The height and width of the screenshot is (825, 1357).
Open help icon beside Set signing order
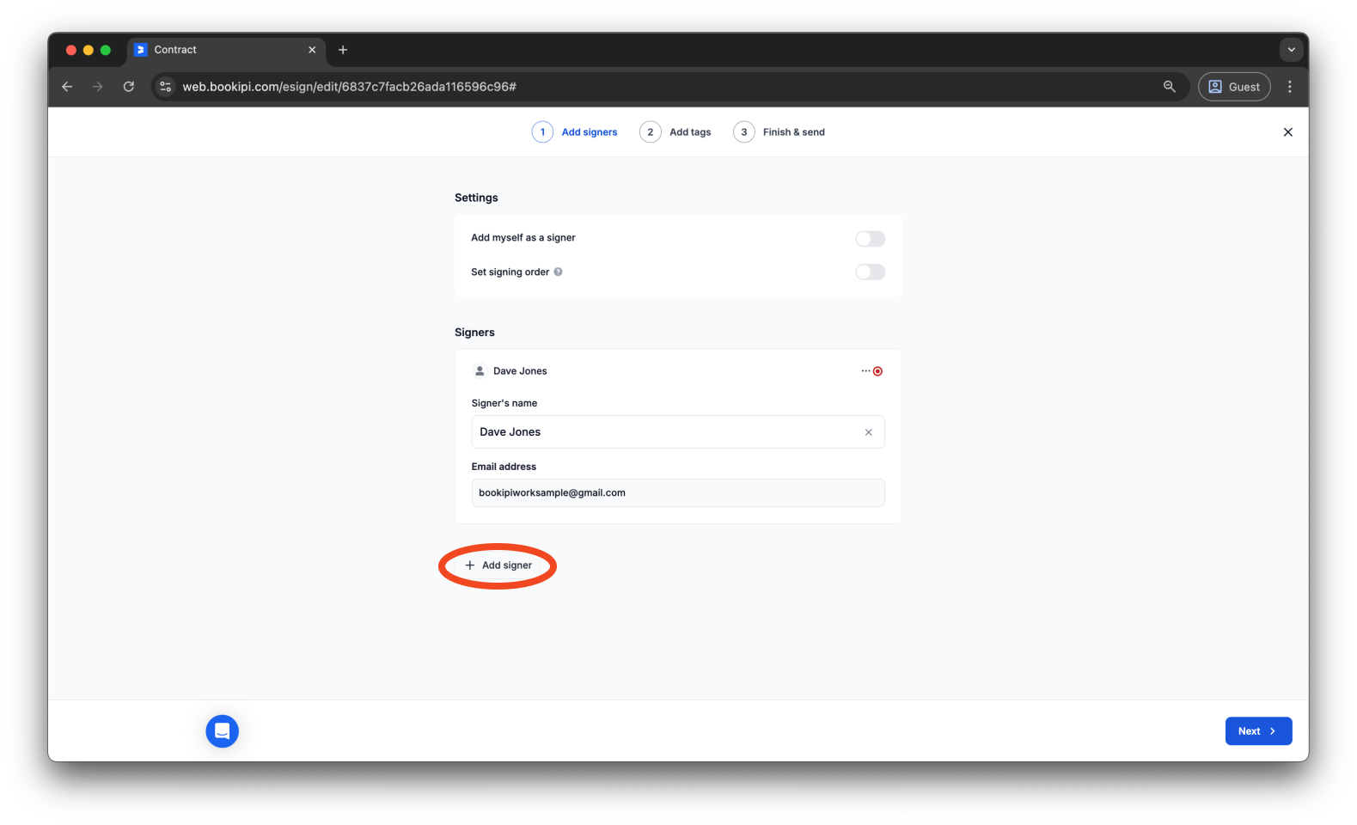click(558, 272)
